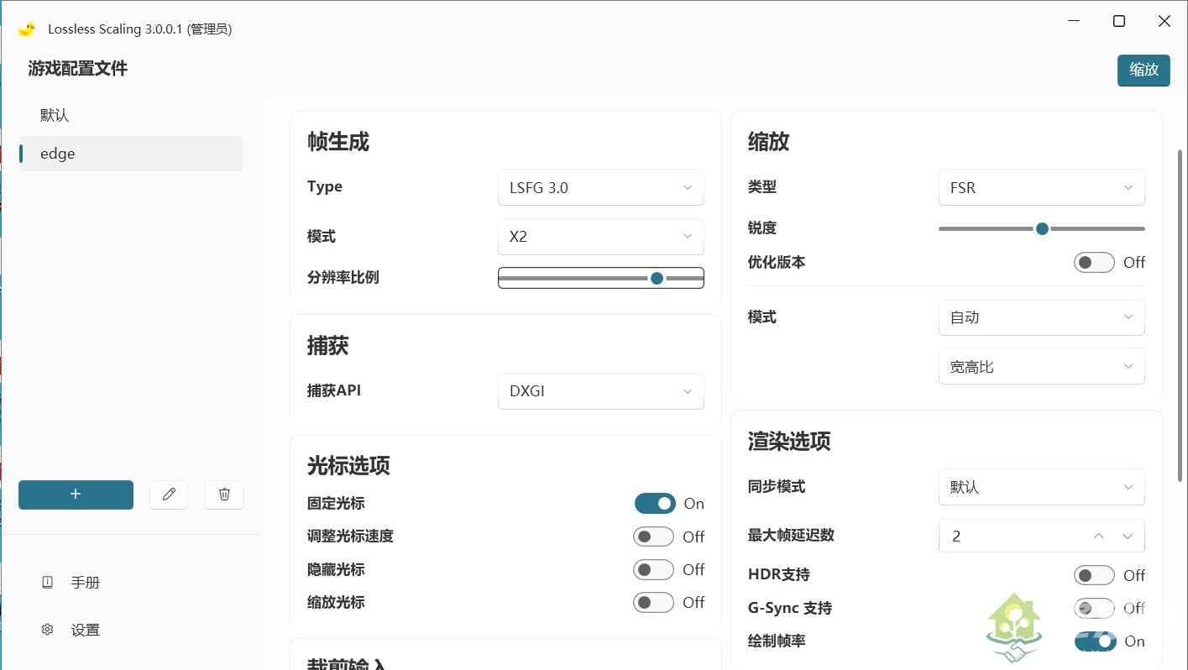Screen dimensions: 1188x670
Task: Click the pencil edit profile icon
Action: tap(169, 495)
